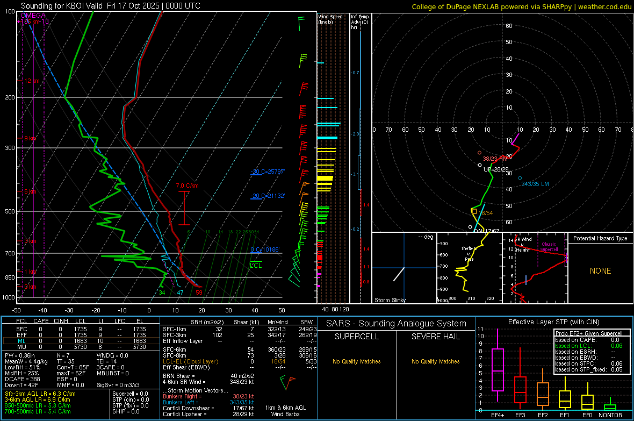The height and width of the screenshot is (421, 634).
Task: Click the 'based on STP_fixed: 0.05' line
Action: pyautogui.click(x=589, y=369)
